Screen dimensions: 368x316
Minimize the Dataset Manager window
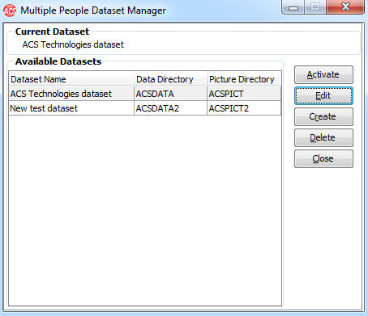pyautogui.click(x=293, y=6)
